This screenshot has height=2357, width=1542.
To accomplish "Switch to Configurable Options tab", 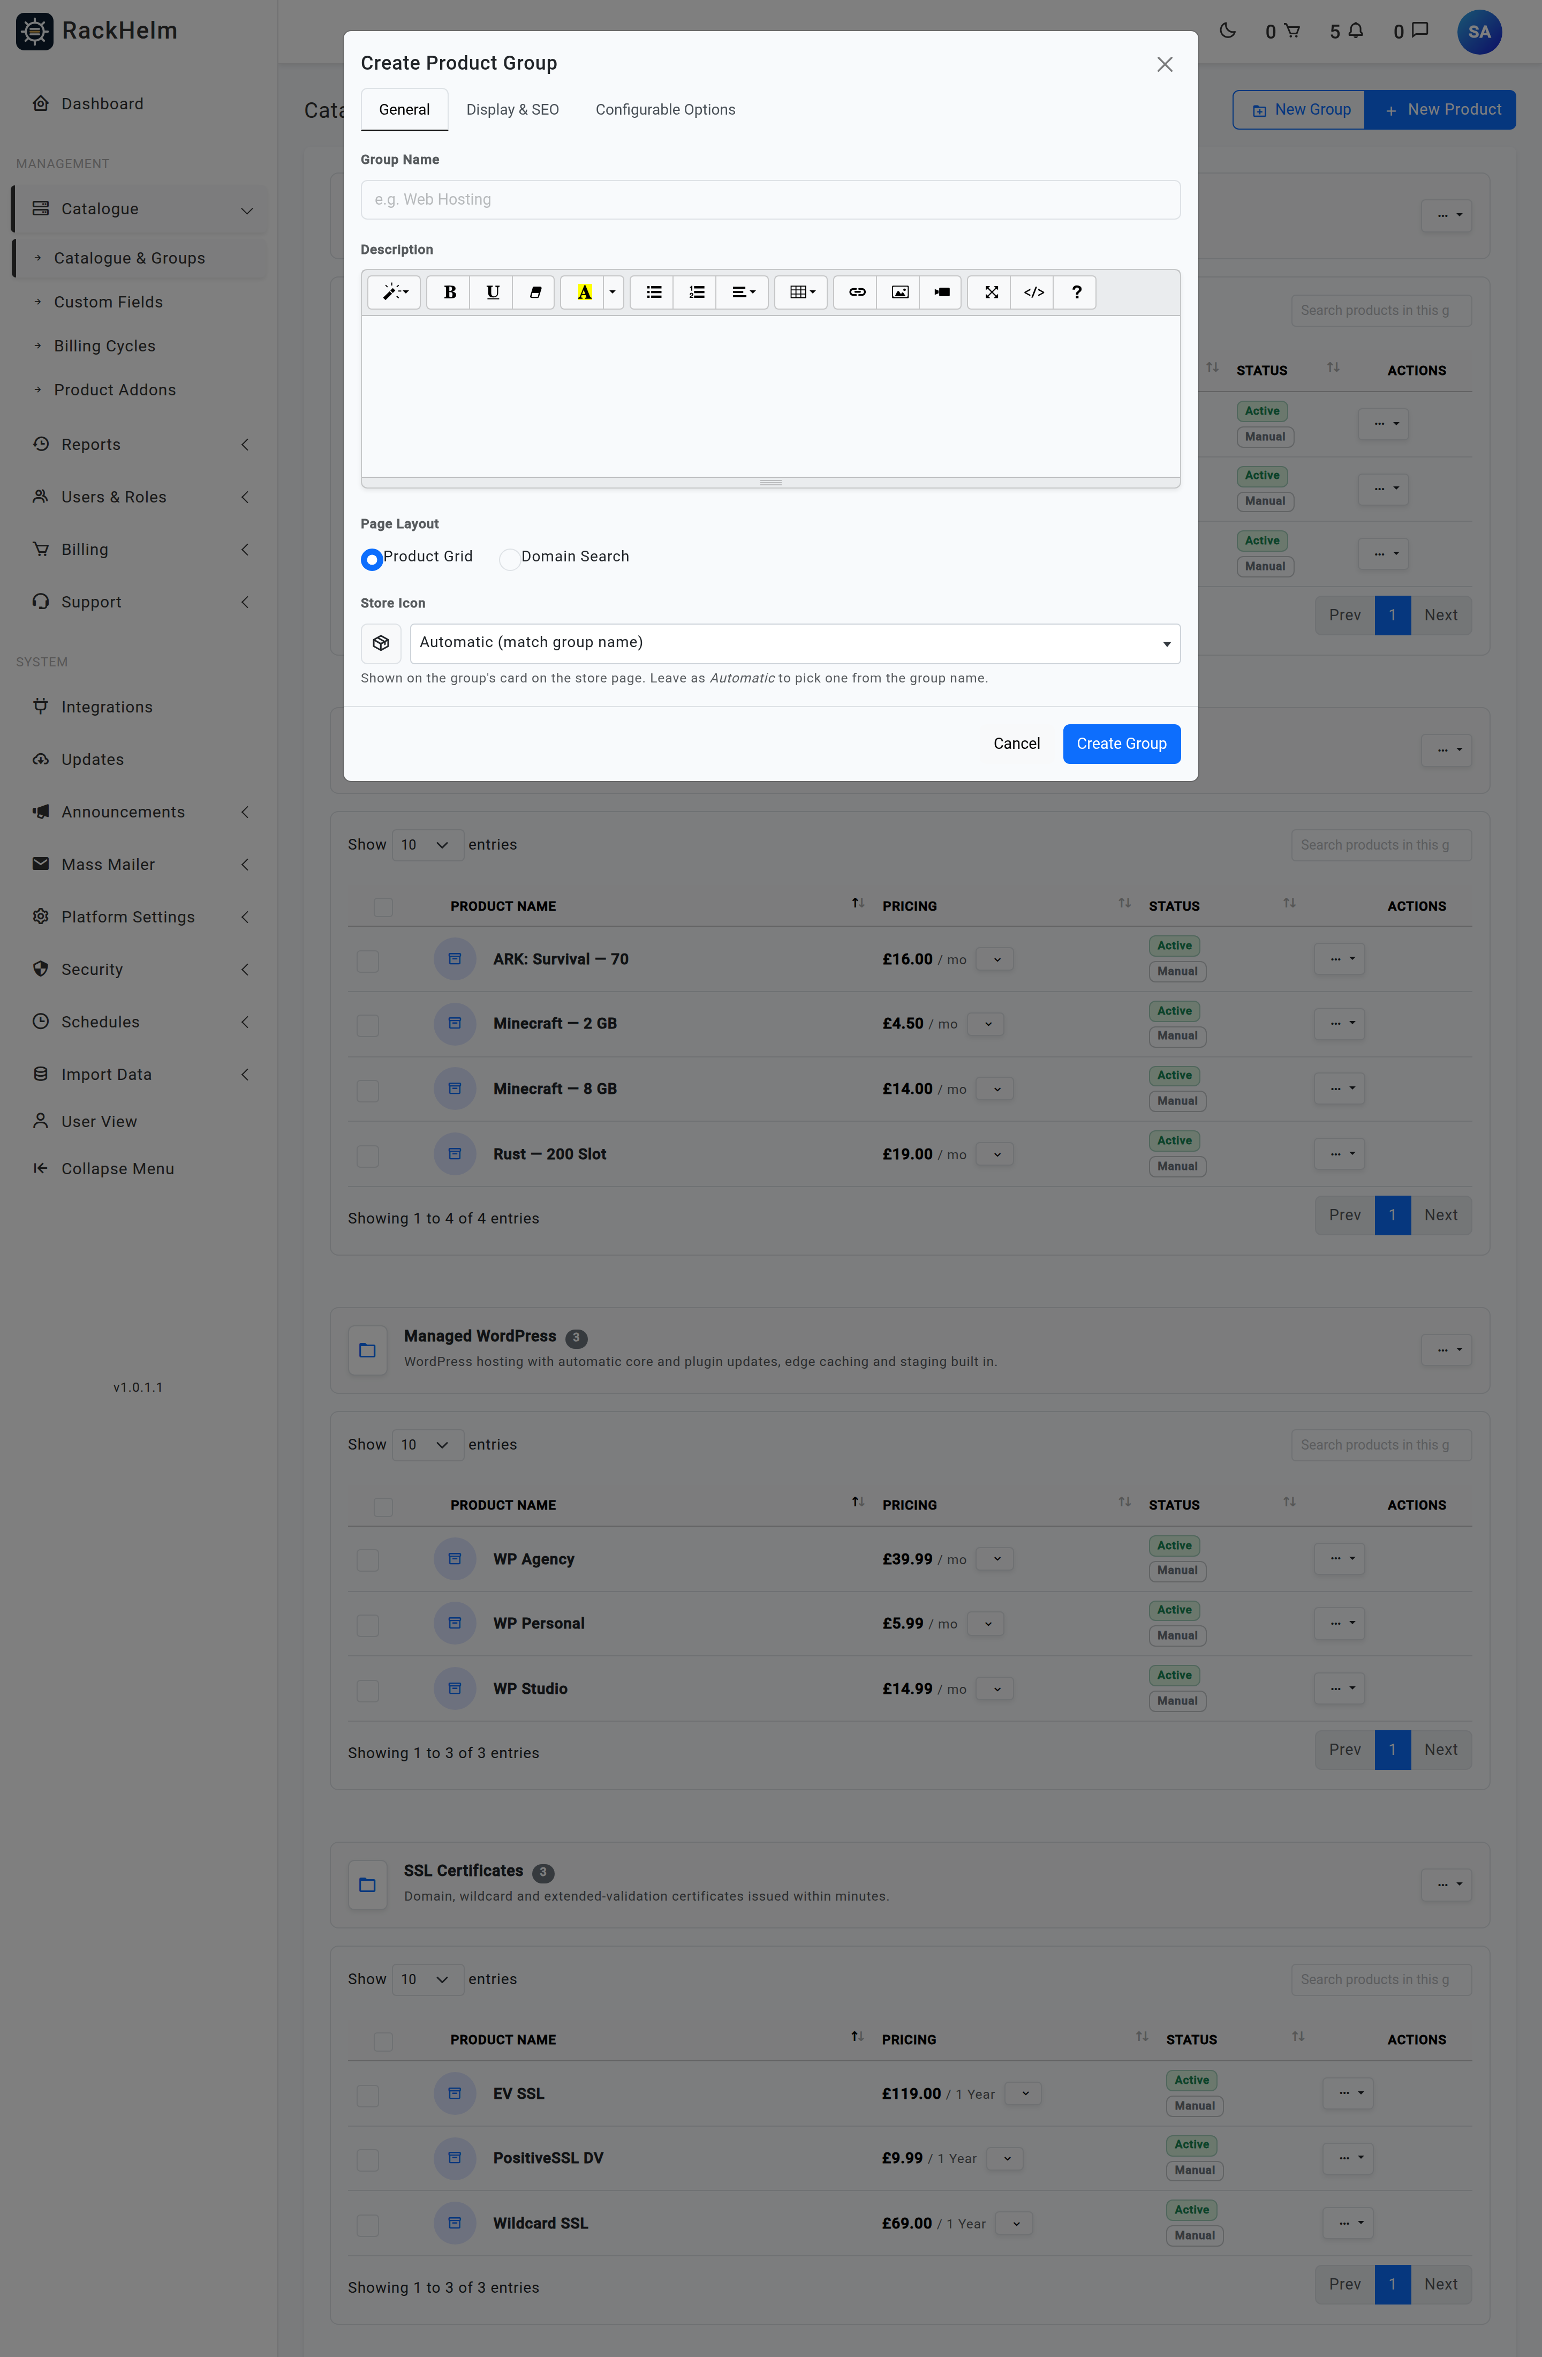I will (x=665, y=110).
